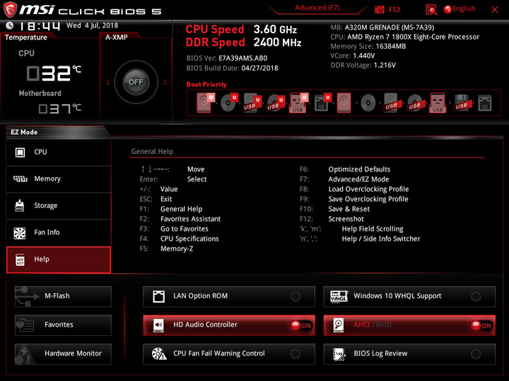Click the CPU Speed 3.60 GHz readout

[241, 30]
